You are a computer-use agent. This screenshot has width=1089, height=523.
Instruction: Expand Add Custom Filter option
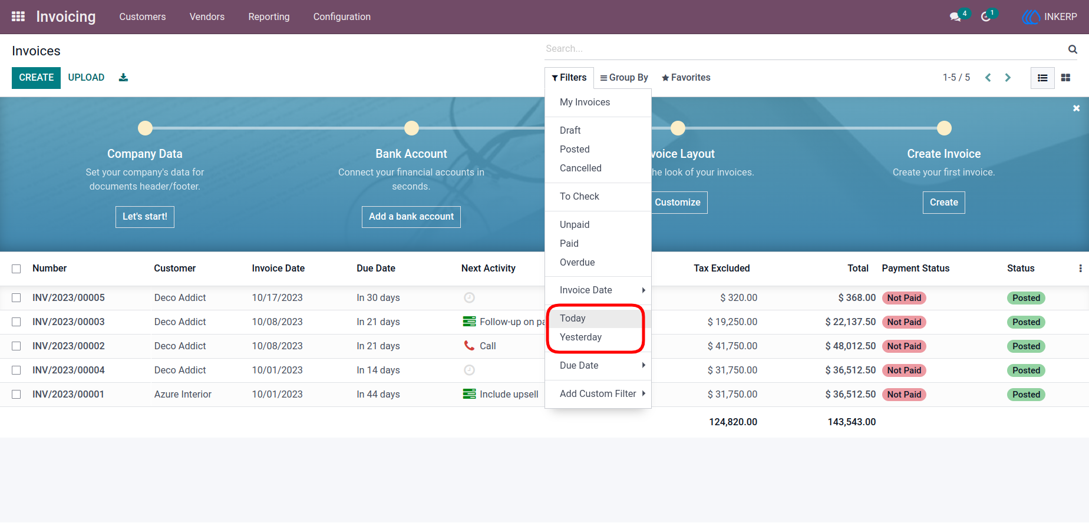click(x=598, y=393)
